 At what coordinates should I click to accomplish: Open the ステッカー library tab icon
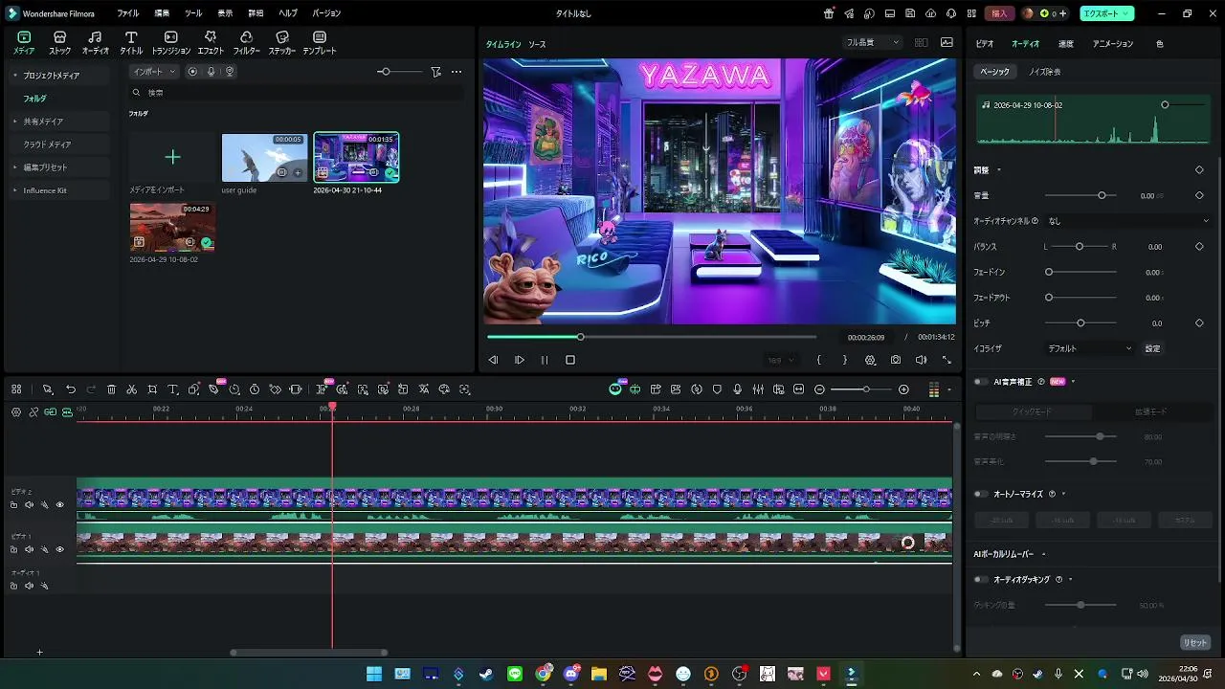(x=281, y=37)
